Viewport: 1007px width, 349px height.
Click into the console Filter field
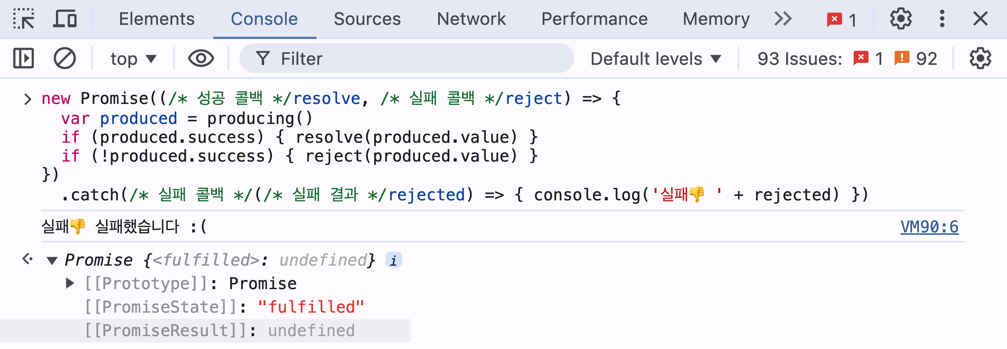(x=407, y=58)
